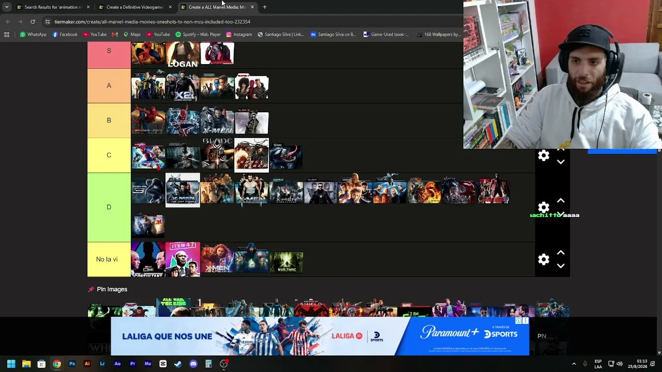Open Steam from the taskbar
Image resolution: width=662 pixels, height=372 pixels.
[x=178, y=364]
